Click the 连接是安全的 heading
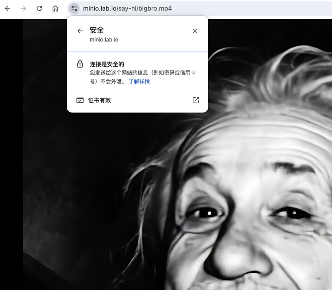 coord(107,64)
